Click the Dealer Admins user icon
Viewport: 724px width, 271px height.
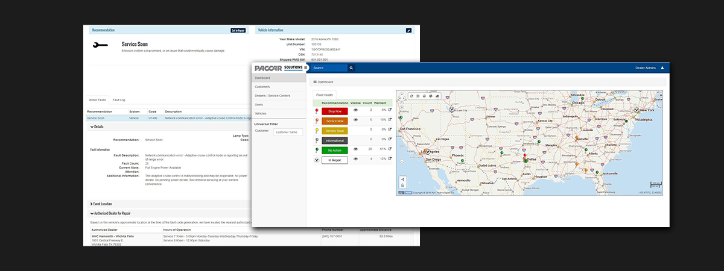pyautogui.click(x=662, y=68)
